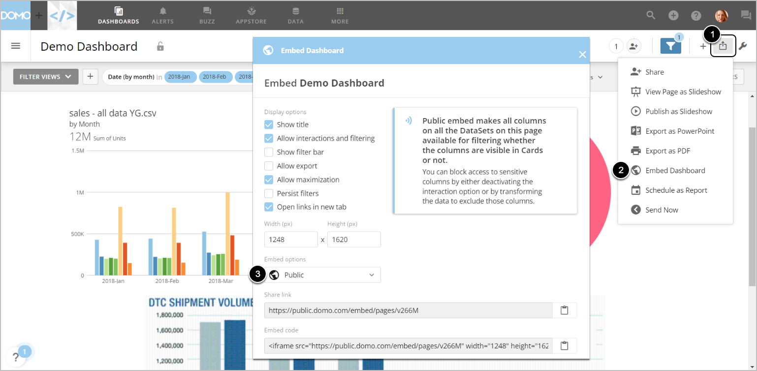Image resolution: width=757 pixels, height=371 pixels.
Task: Click the developer code brackets logo
Action: [x=63, y=15]
